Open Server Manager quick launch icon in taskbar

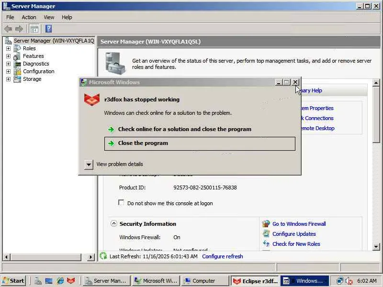click(x=38, y=281)
